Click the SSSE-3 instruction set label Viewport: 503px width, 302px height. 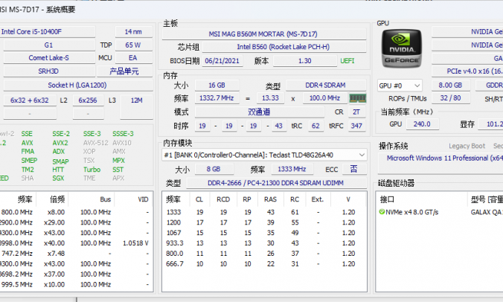[124, 134]
